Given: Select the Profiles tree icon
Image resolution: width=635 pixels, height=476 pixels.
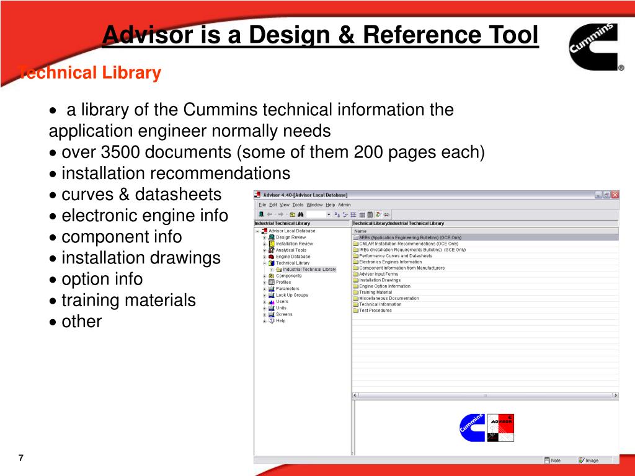Looking at the screenshot, I should point(272,282).
